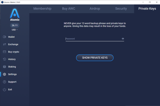Screen dimensions: 160x106
Task: Click the power icon beside Exit
Action: 5,90
